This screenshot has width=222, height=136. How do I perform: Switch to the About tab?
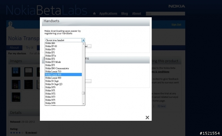[x=14, y=48]
